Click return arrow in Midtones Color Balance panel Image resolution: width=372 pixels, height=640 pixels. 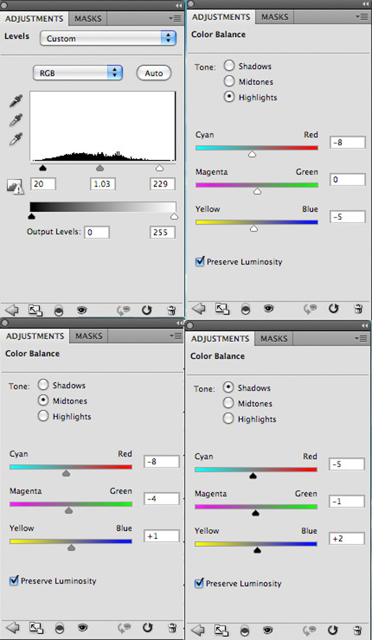click(12, 628)
